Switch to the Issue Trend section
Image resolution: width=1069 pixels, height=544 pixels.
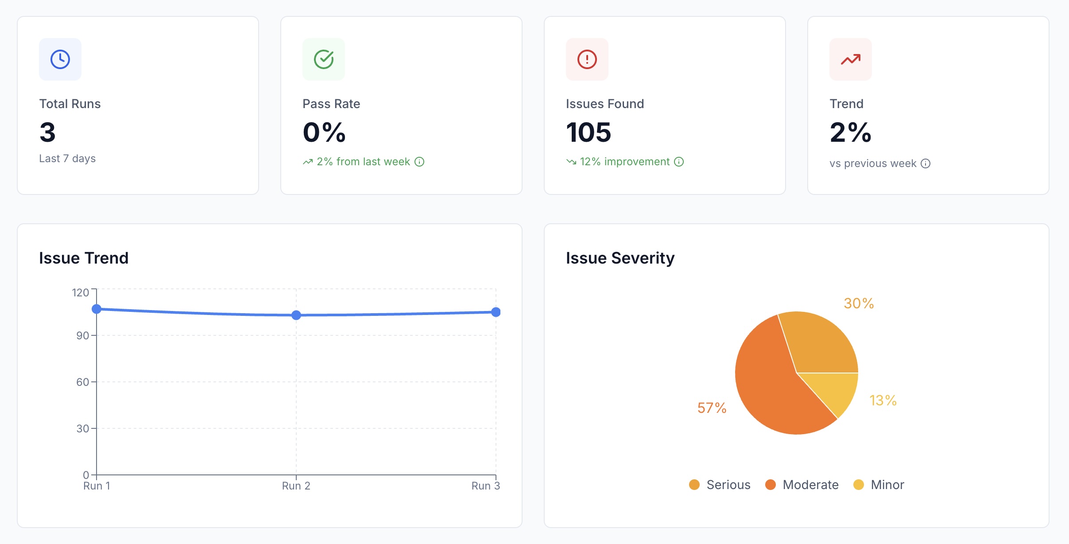tap(83, 258)
